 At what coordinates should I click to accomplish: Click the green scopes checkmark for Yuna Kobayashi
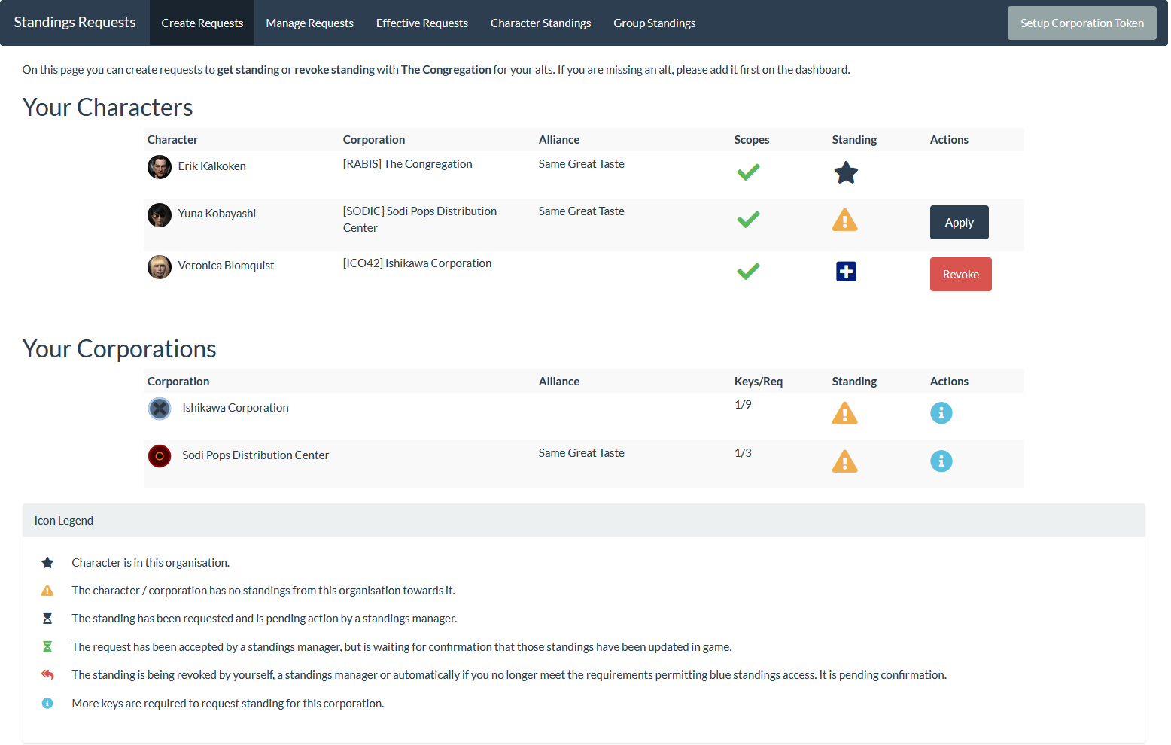[748, 220]
